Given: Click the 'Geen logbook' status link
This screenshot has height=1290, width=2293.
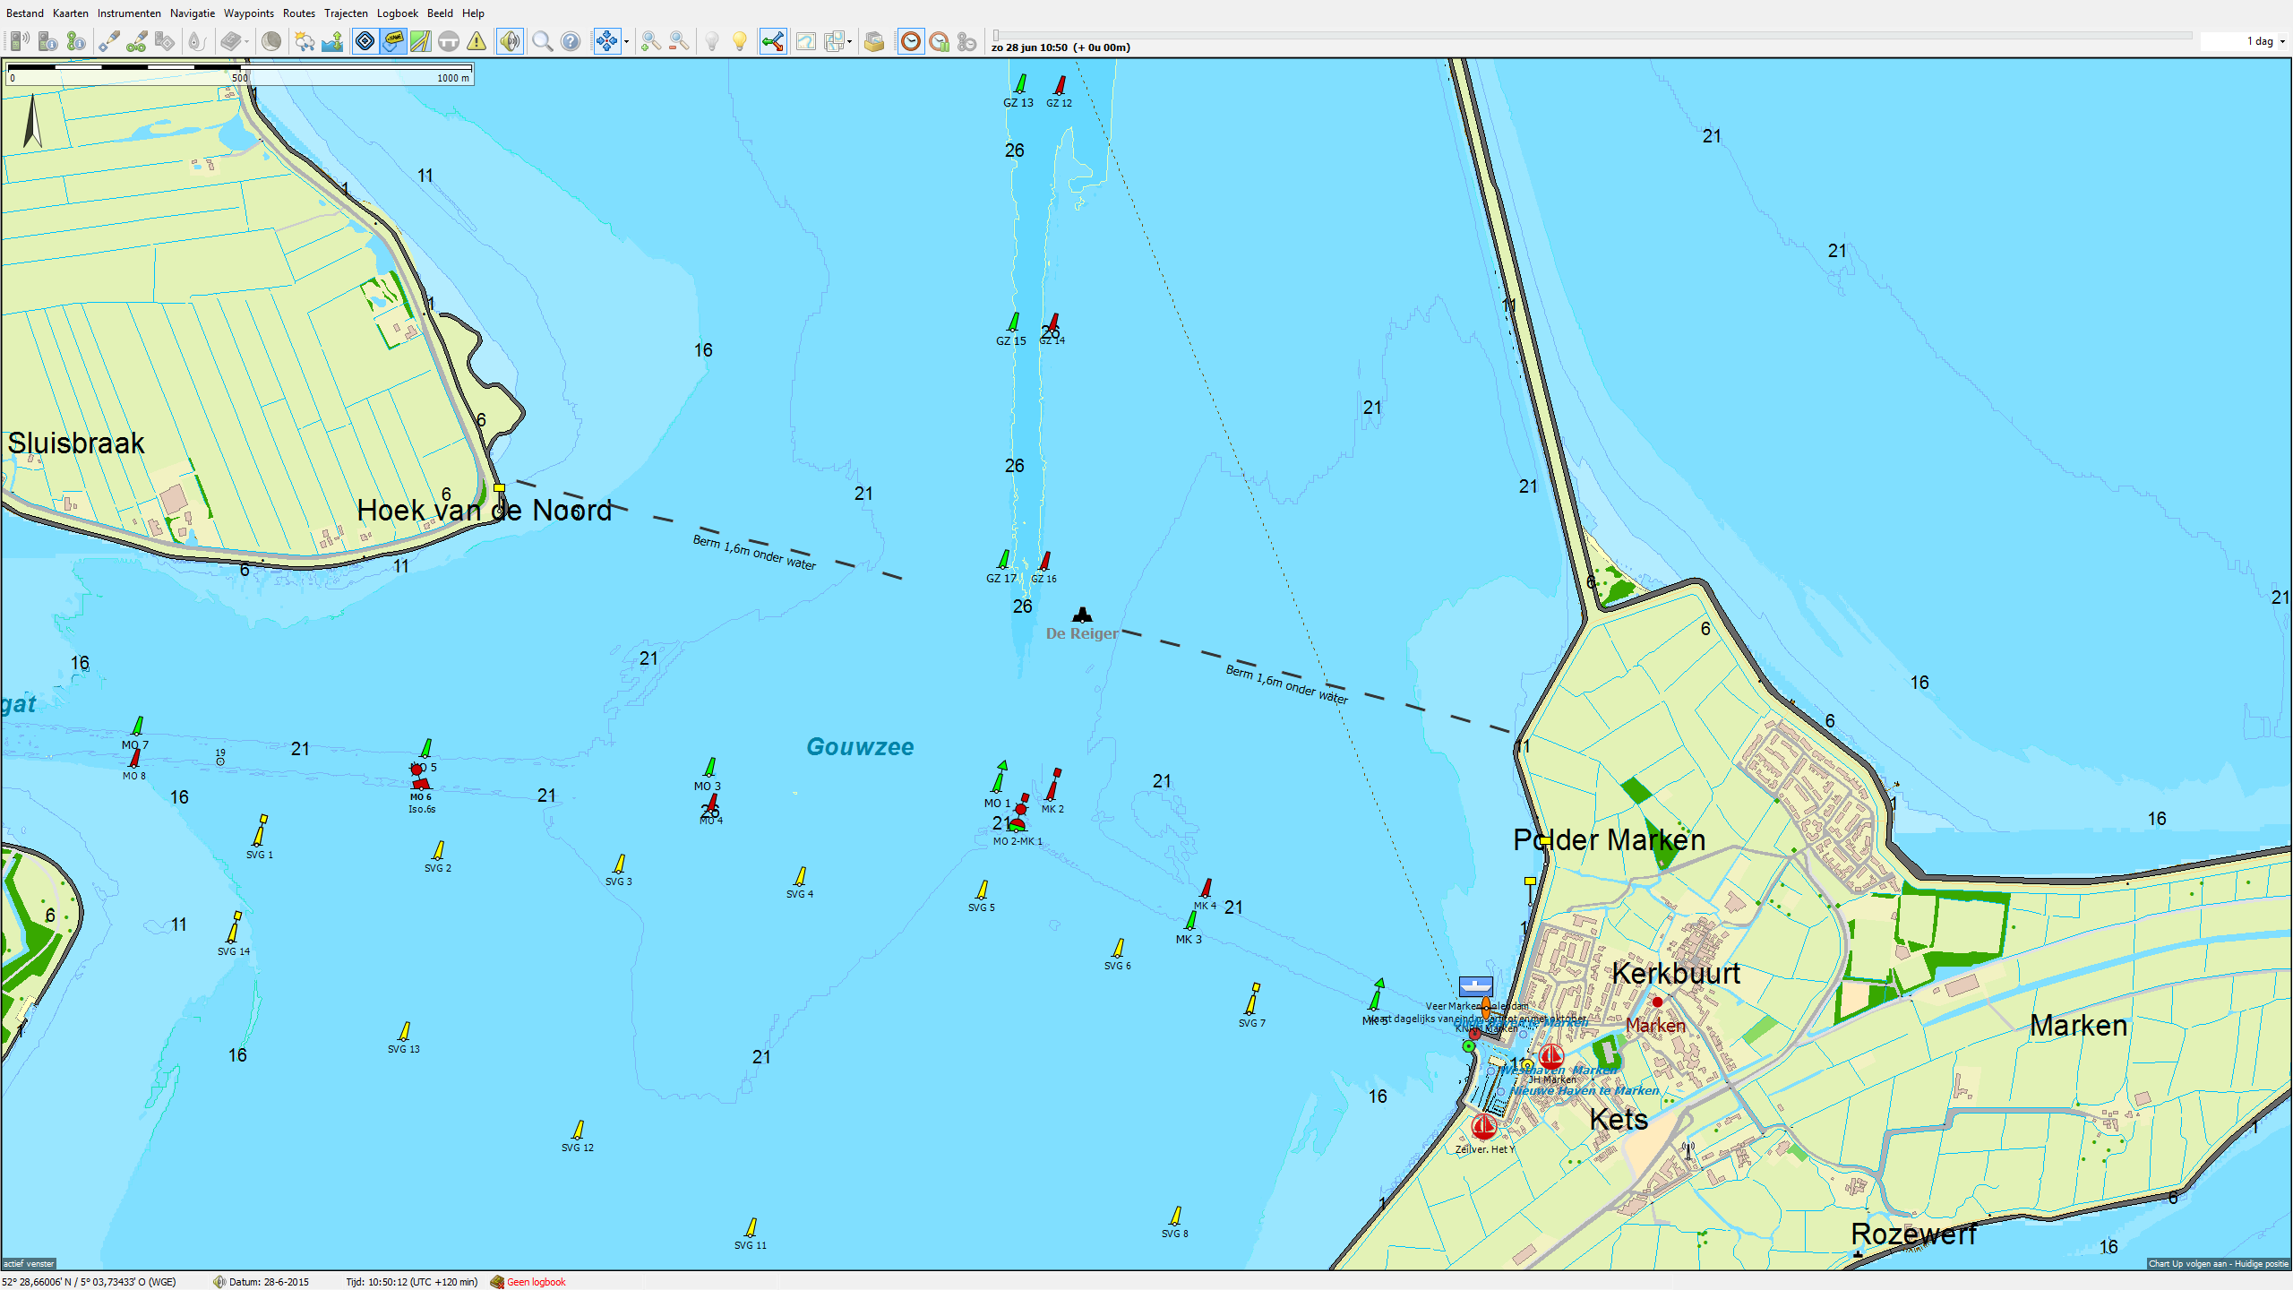Looking at the screenshot, I should 537,1282.
